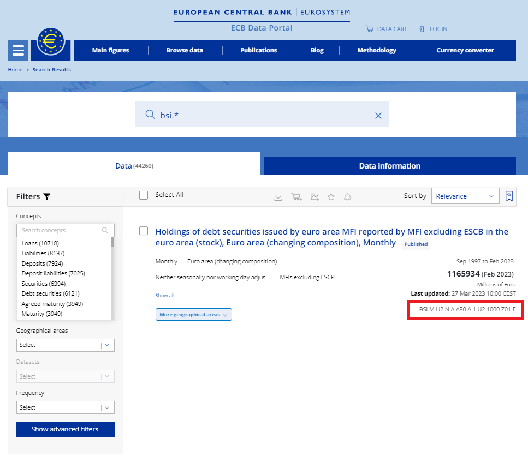Check the box beside the debt securities result
This screenshot has height=462, width=528.
tap(144, 231)
